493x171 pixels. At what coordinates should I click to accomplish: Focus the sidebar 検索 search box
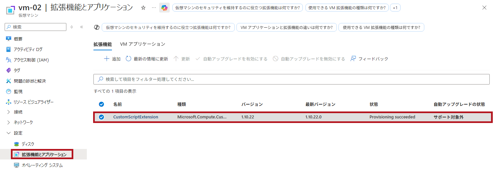pyautogui.click(x=35, y=27)
